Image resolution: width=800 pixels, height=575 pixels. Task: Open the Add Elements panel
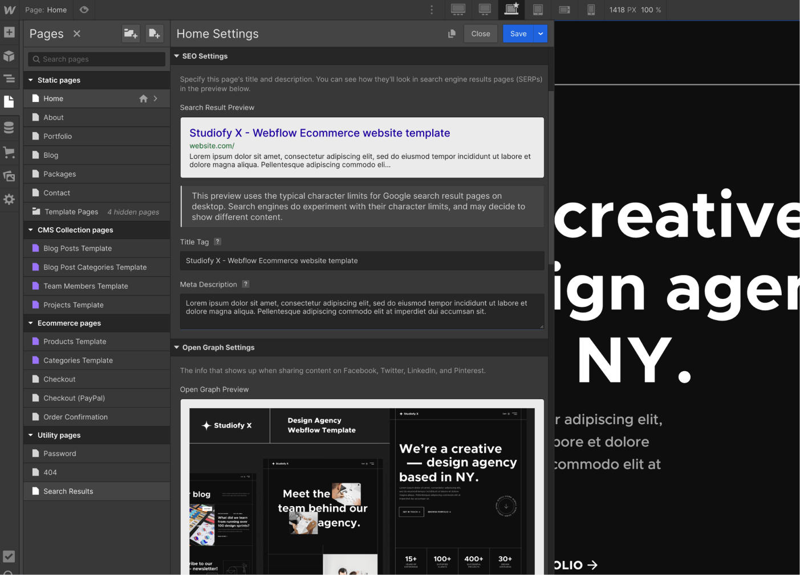click(x=9, y=32)
